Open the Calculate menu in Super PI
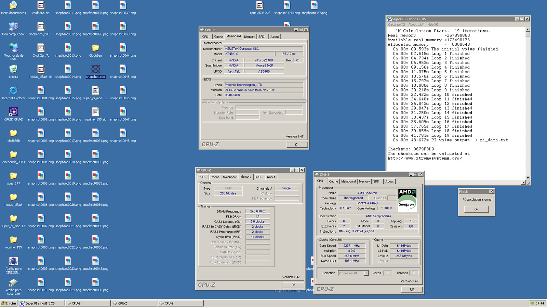 [396, 24]
